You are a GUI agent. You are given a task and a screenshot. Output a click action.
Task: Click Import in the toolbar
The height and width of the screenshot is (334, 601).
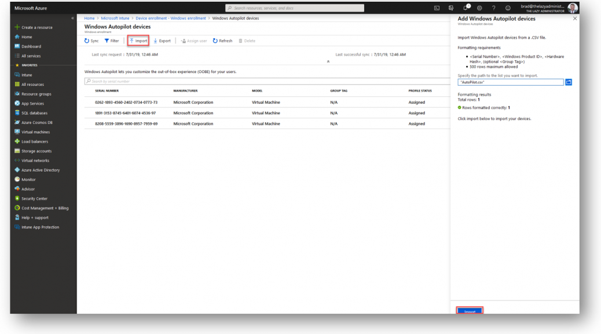138,41
